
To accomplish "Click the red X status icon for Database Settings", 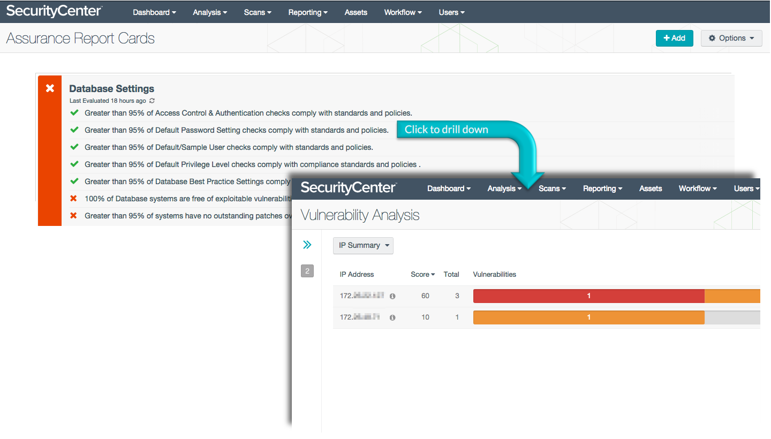I will 50,88.
